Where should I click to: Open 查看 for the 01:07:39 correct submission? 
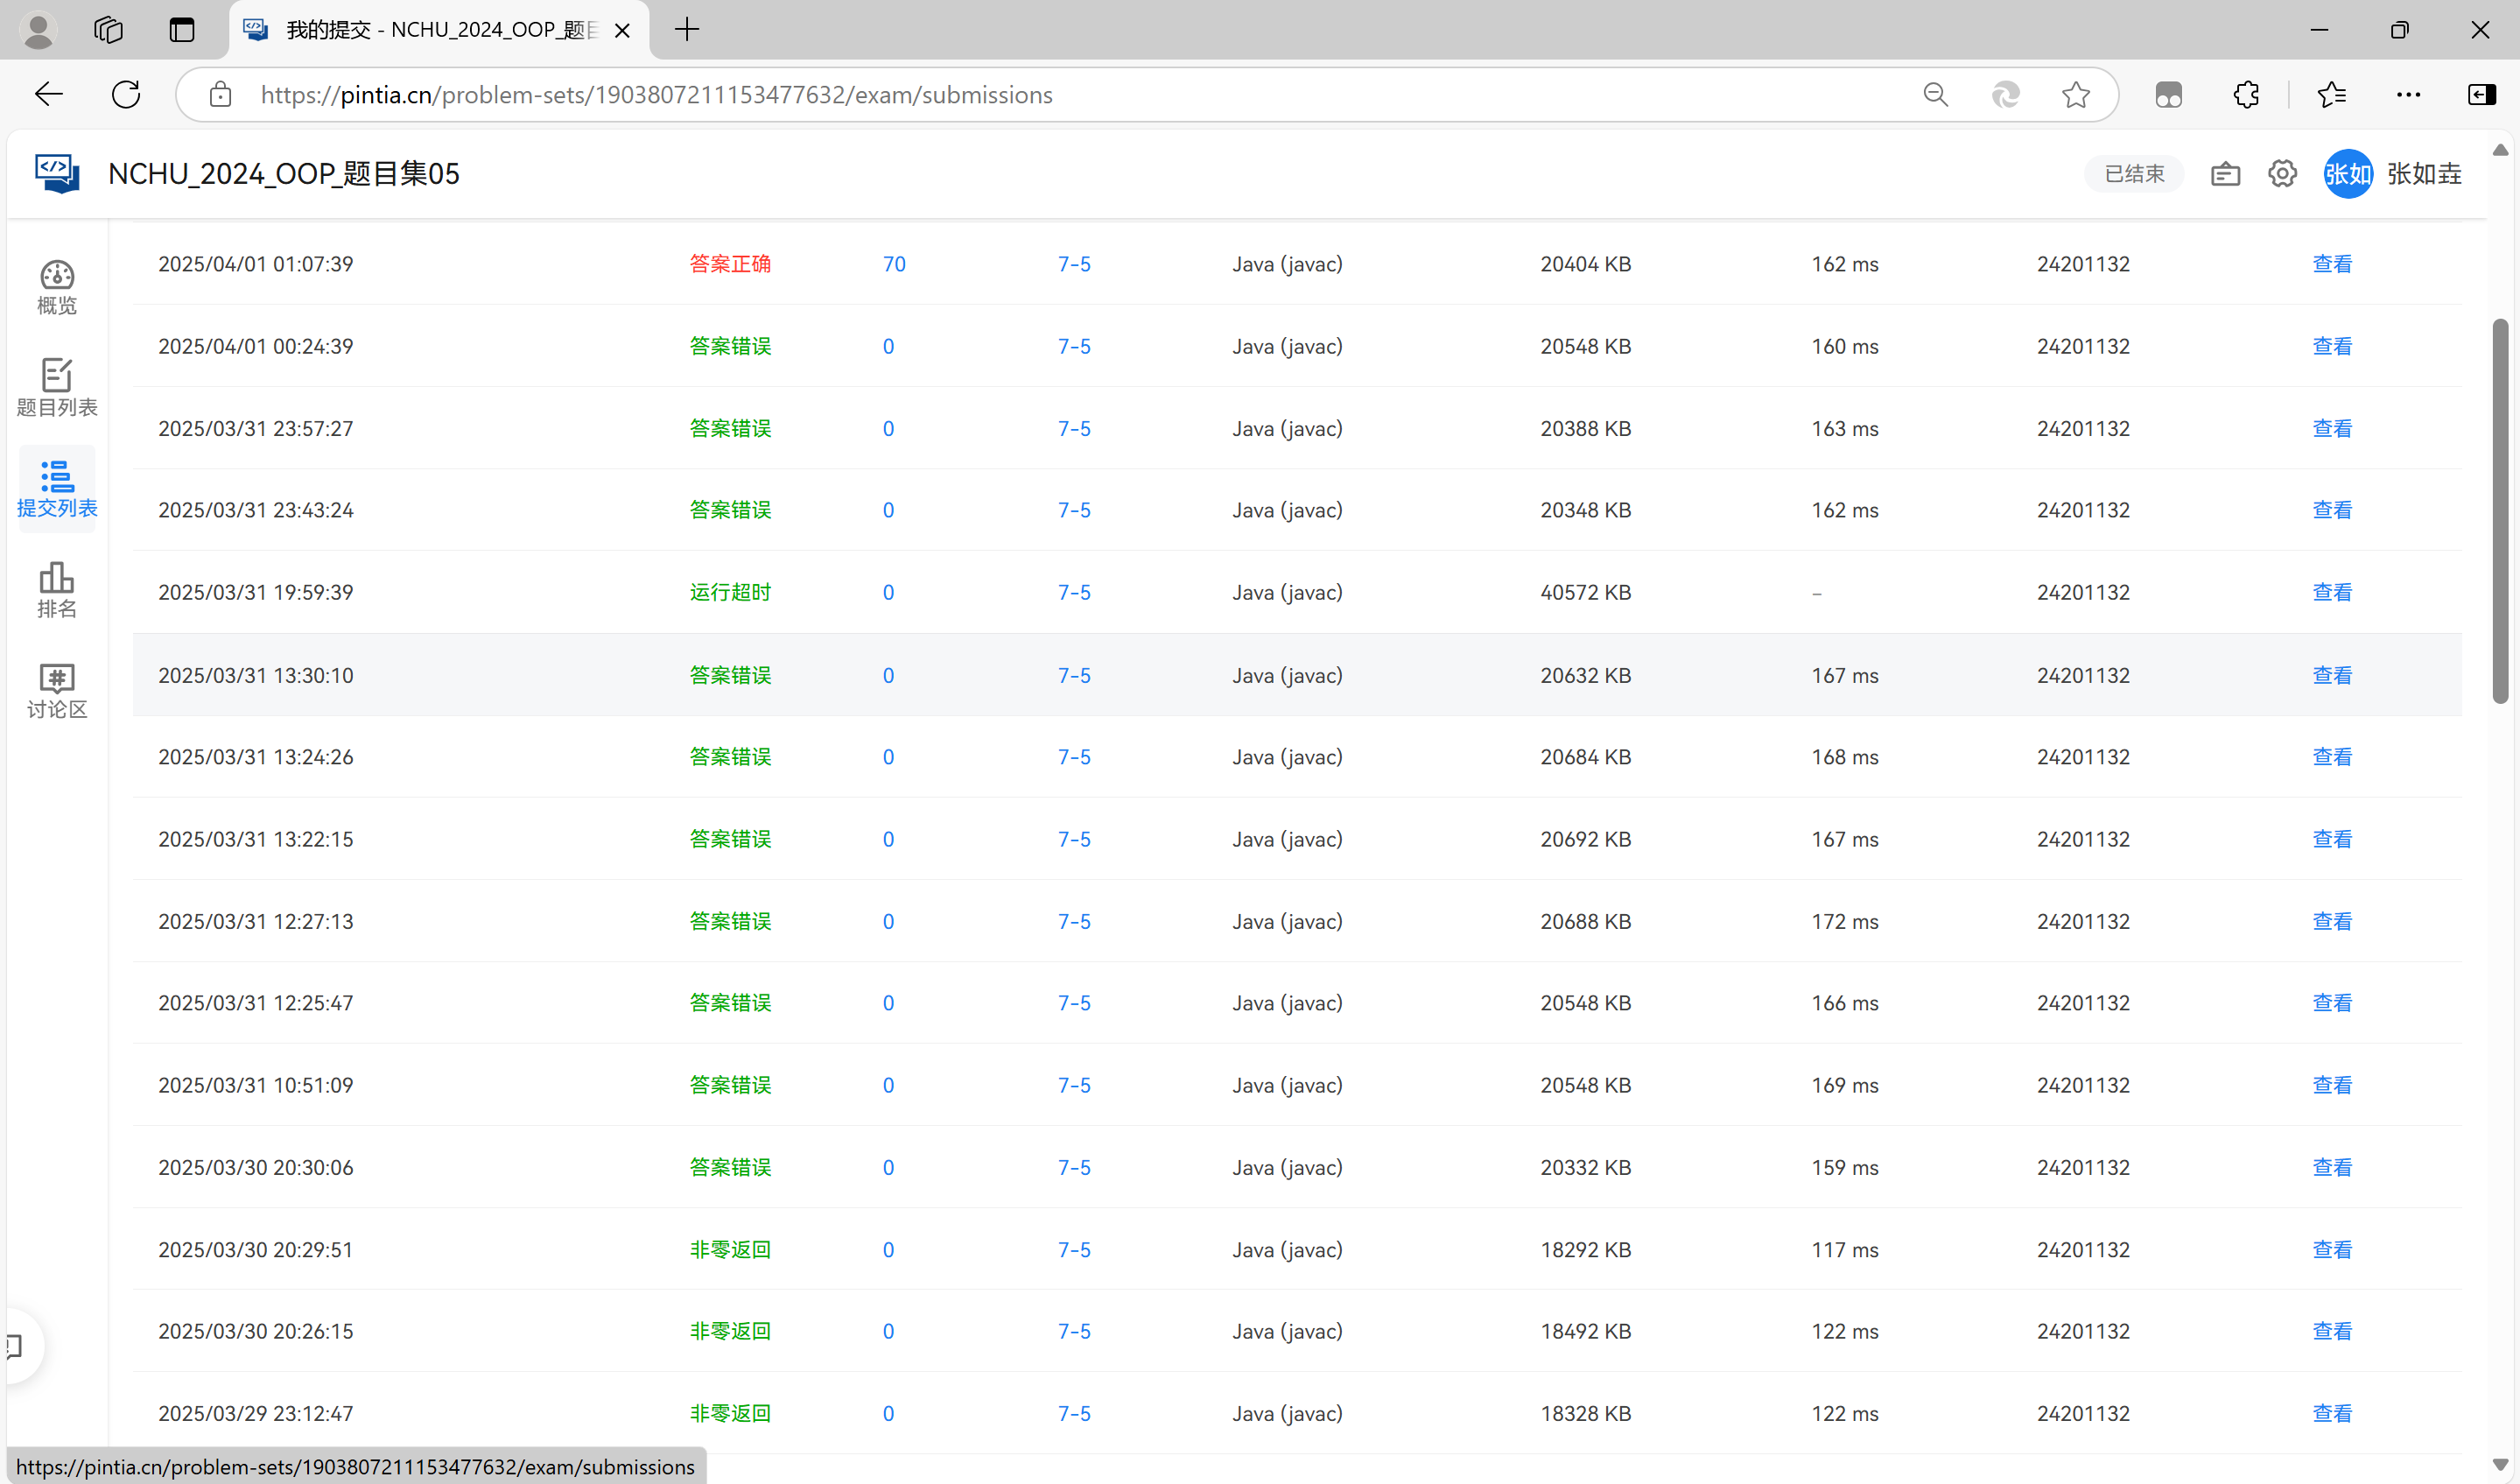2332,264
